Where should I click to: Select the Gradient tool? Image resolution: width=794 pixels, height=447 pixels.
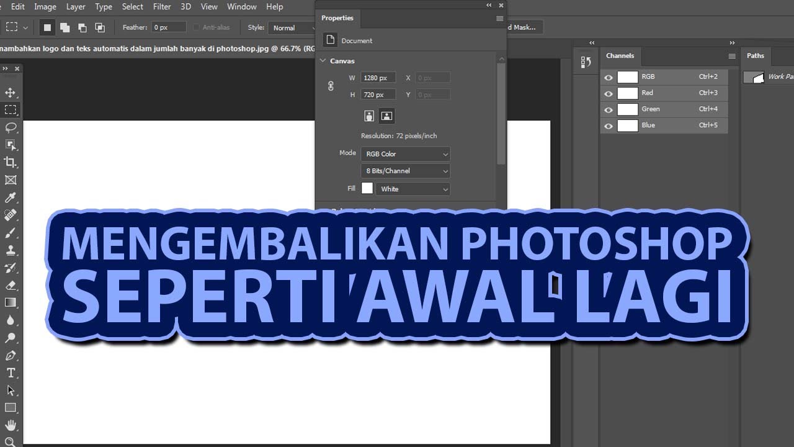(x=11, y=302)
